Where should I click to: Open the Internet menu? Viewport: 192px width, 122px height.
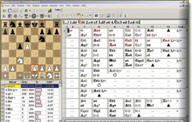click(53, 6)
